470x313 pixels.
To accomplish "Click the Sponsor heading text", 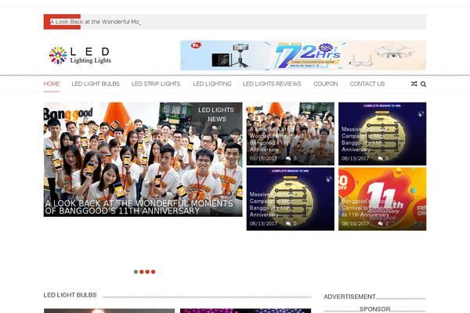I will point(374,309).
